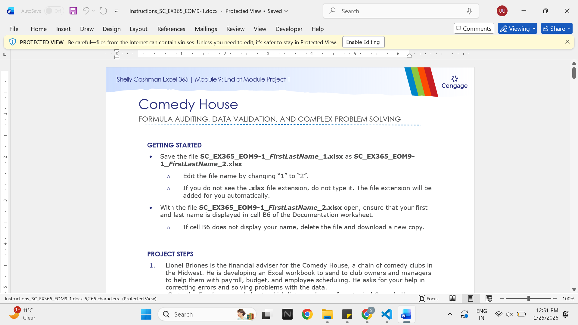578x325 pixels.
Task: Open the References tab
Action: [x=171, y=29]
